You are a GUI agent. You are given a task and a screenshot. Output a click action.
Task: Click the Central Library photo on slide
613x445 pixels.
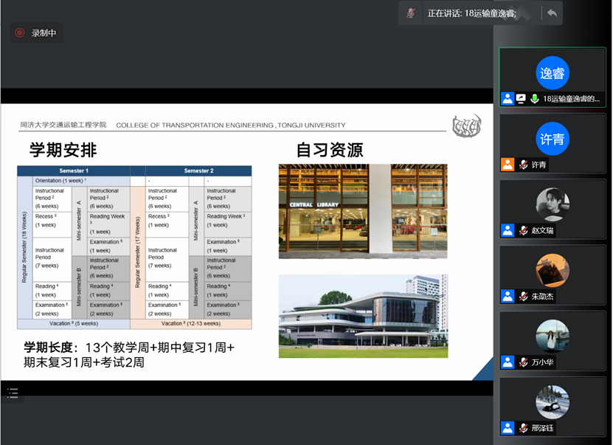[x=363, y=211]
